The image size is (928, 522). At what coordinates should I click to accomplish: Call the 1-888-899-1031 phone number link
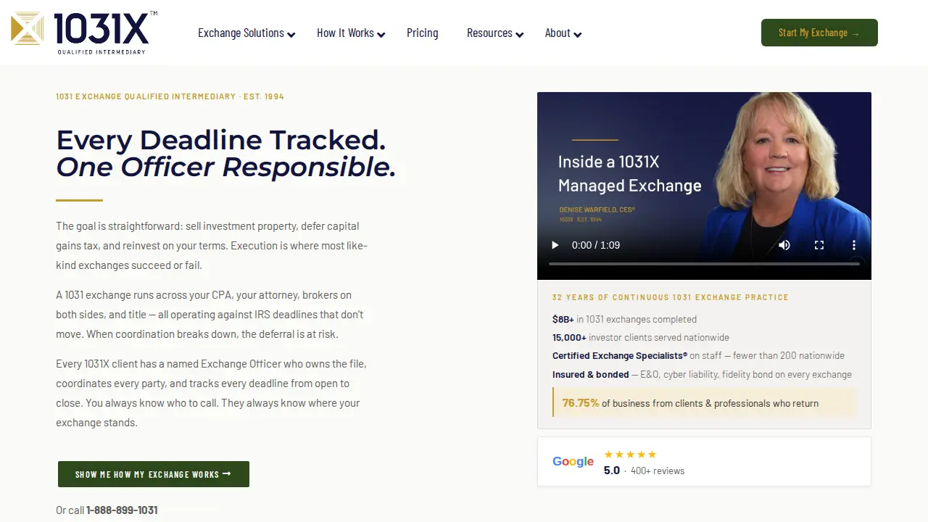click(x=122, y=510)
